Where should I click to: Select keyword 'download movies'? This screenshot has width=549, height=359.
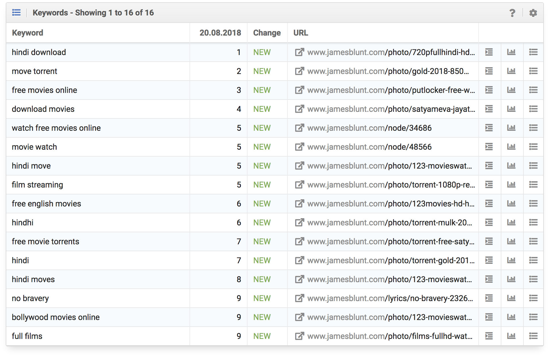[x=43, y=109]
